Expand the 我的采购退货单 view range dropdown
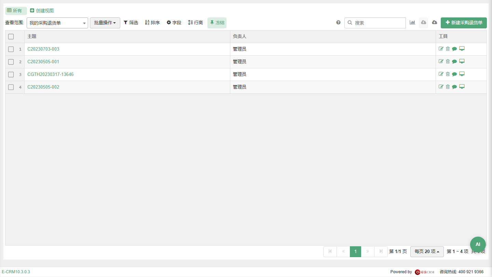The image size is (492, 277). click(x=57, y=23)
